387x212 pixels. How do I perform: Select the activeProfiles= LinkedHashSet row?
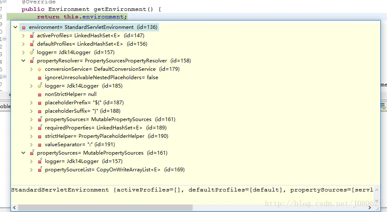tap(91, 36)
